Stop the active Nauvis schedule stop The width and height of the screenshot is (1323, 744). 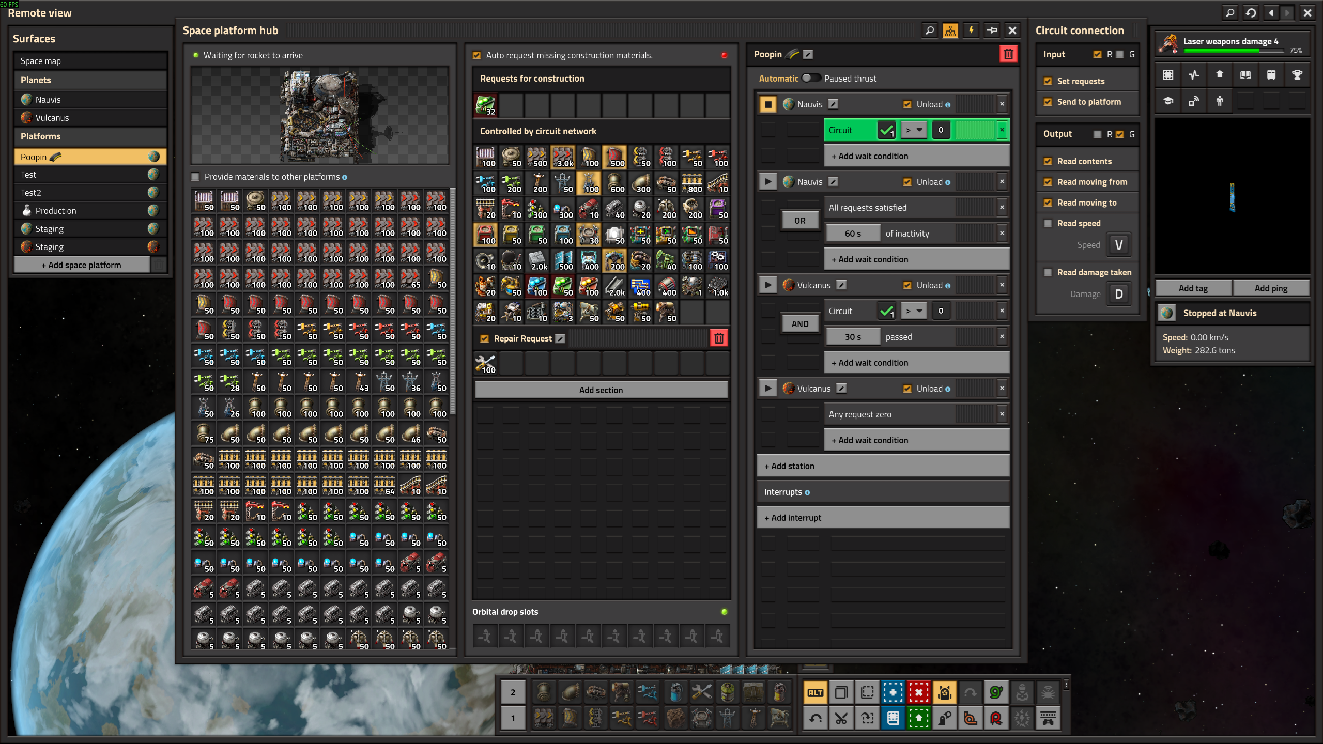click(768, 104)
